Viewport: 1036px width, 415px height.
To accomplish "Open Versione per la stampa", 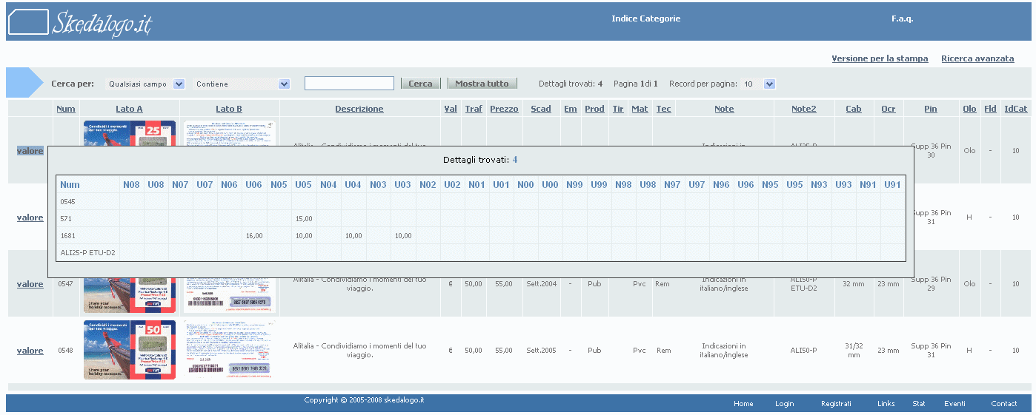I will pyautogui.click(x=880, y=58).
